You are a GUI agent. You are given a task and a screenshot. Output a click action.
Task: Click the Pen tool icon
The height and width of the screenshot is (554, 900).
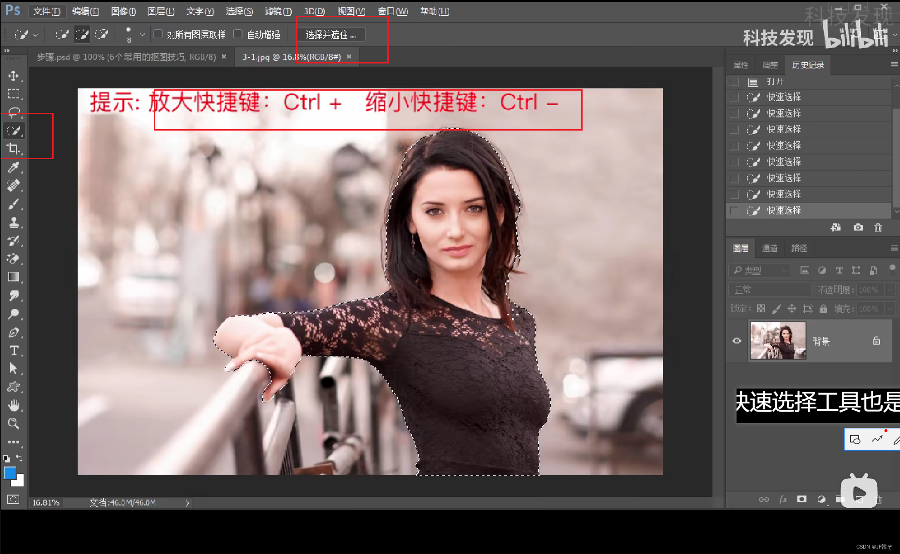click(14, 332)
